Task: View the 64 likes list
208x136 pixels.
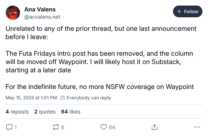Action: (x=71, y=112)
